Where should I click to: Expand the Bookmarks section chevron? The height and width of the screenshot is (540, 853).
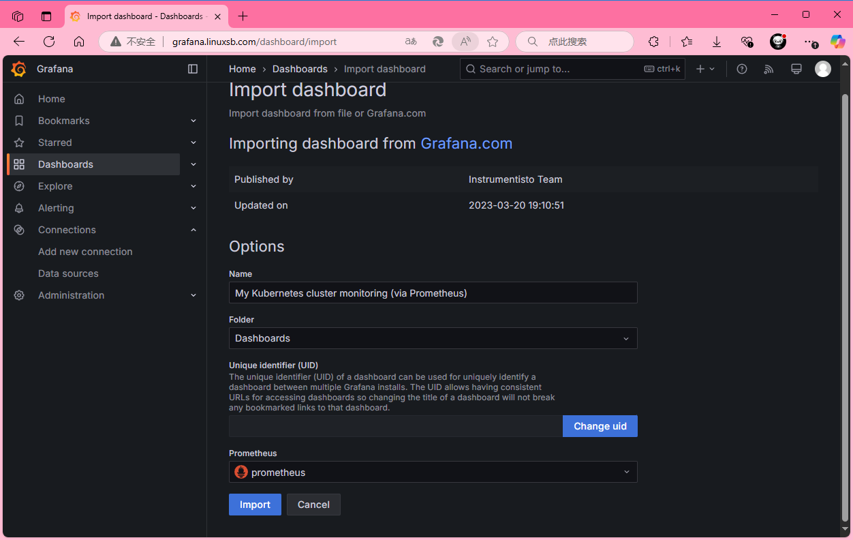[x=193, y=121]
